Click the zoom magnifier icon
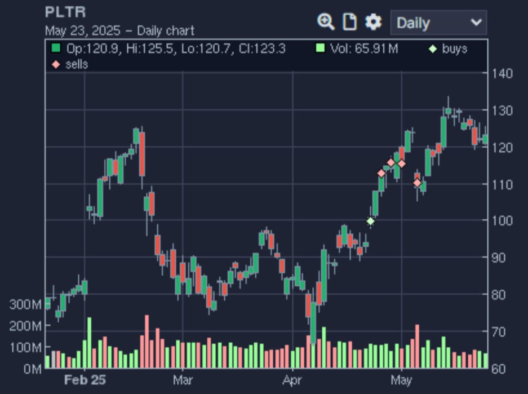Viewport: 528px width, 394px height. [326, 22]
